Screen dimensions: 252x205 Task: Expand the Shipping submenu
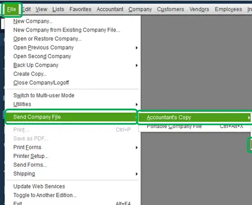(73, 174)
